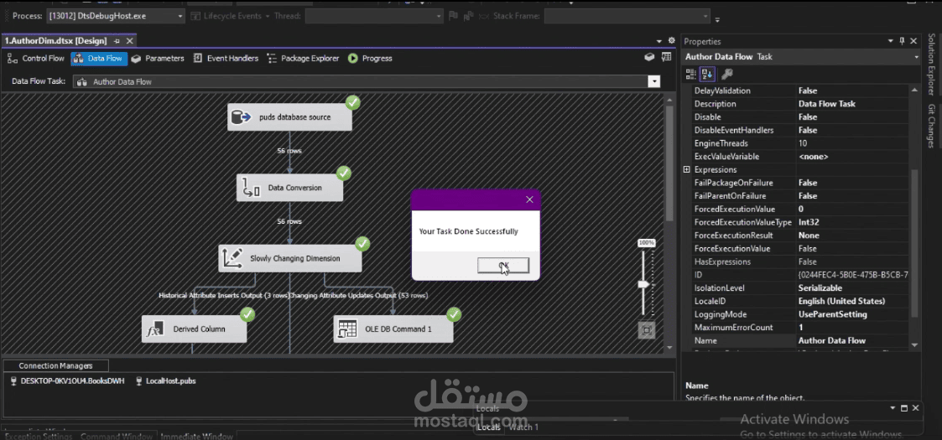The width and height of the screenshot is (942, 440).
Task: Click the Properties panel scroll down arrow
Action: 914,345
